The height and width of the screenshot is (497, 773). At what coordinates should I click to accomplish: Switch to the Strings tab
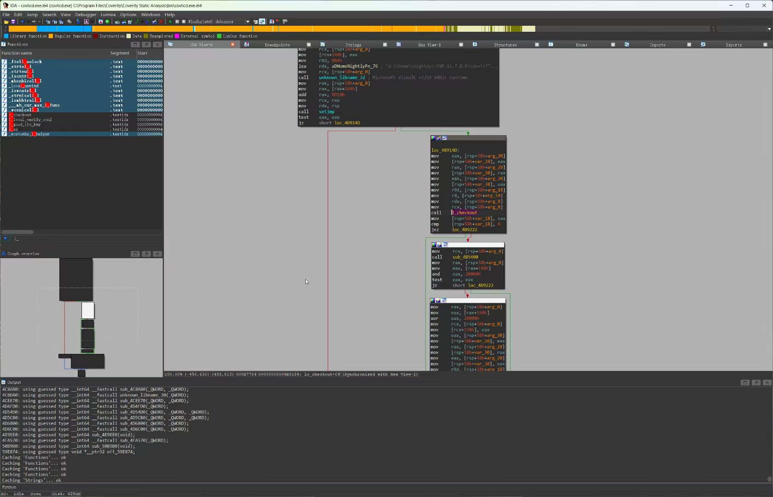click(x=353, y=45)
